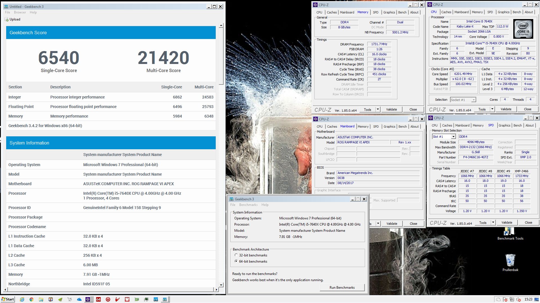Image resolution: width=540 pixels, height=303 pixels.
Task: Open the Benchmark Tools desktop shortcut
Action: pyautogui.click(x=510, y=234)
